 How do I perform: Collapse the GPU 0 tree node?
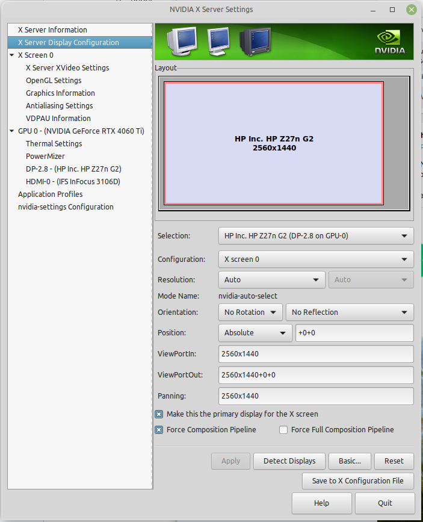11,131
